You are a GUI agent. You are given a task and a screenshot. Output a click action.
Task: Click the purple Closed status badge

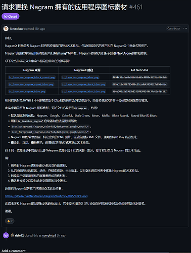coord(11,16)
